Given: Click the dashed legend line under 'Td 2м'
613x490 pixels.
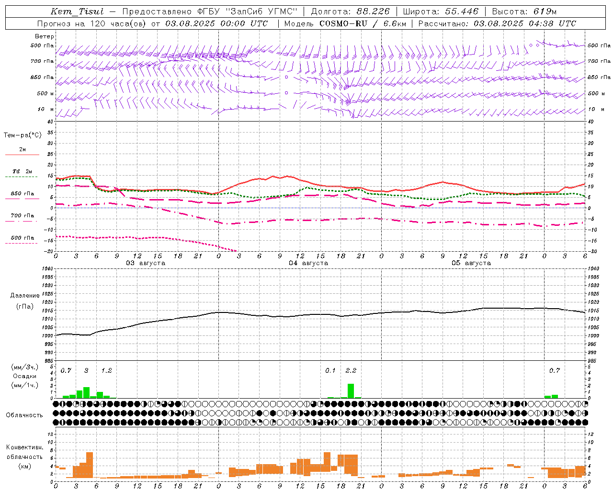Looking at the screenshot, I should coord(22,177).
